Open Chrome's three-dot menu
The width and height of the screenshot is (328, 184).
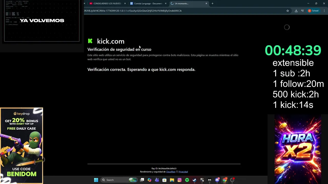tap(324, 11)
